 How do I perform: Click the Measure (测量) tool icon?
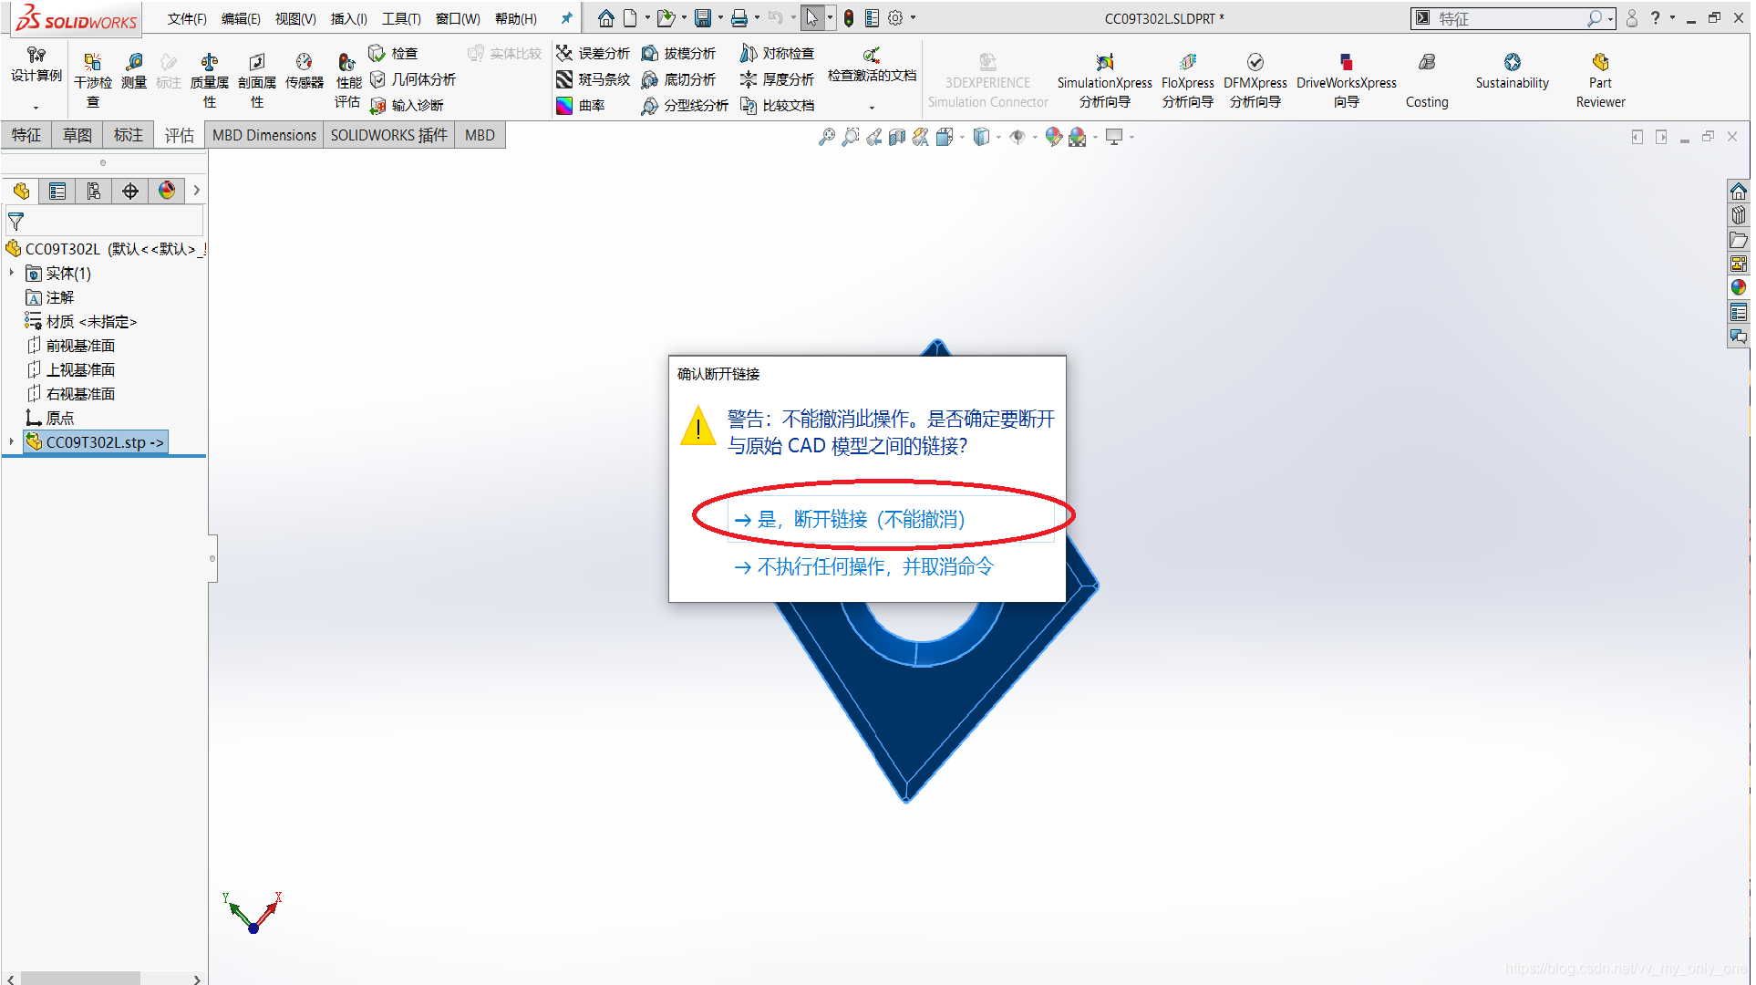point(134,62)
